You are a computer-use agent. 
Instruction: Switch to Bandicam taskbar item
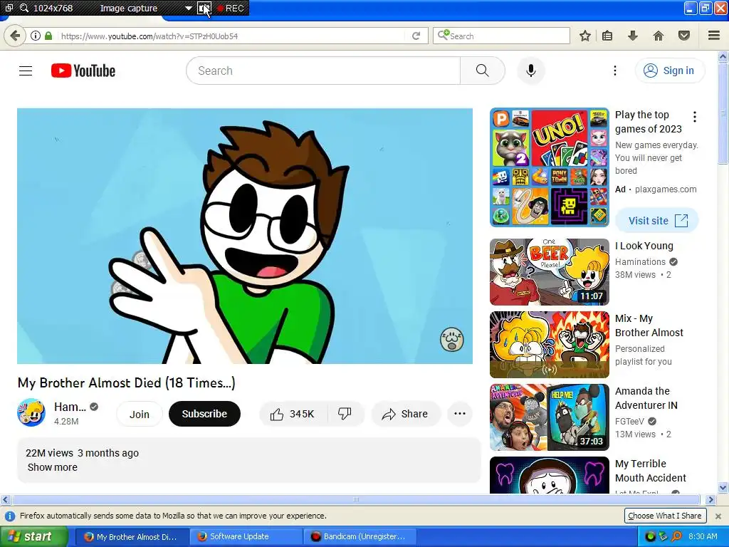click(x=360, y=537)
